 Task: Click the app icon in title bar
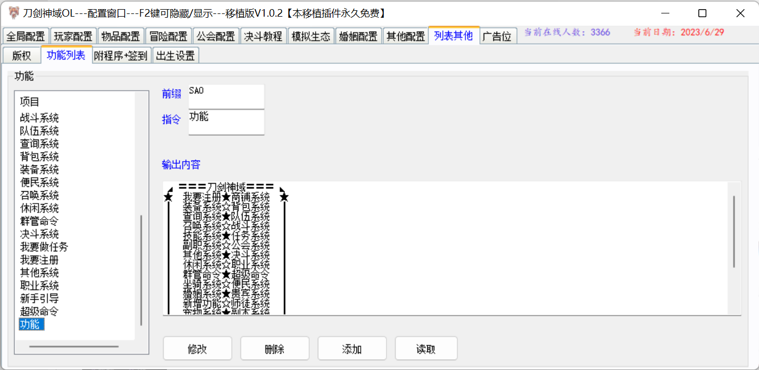[x=14, y=13]
